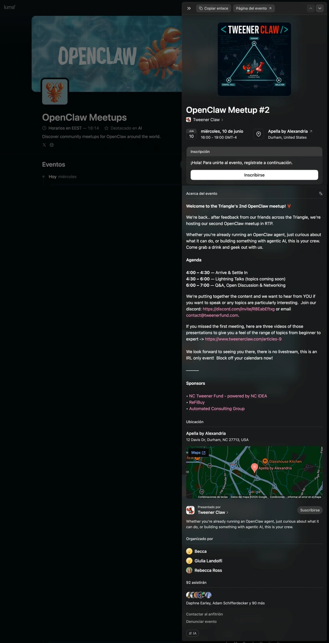Screen dimensions: 329x643
Task: Click the attendee avatars stack
Action: 199,595
